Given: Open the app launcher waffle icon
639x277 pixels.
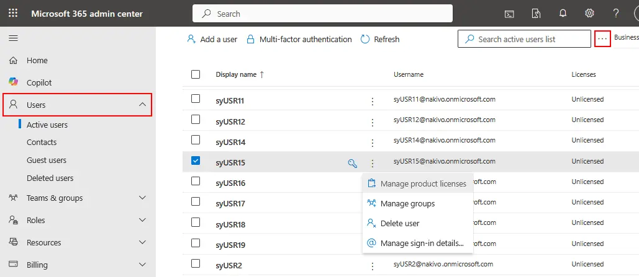Looking at the screenshot, I should pyautogui.click(x=13, y=14).
